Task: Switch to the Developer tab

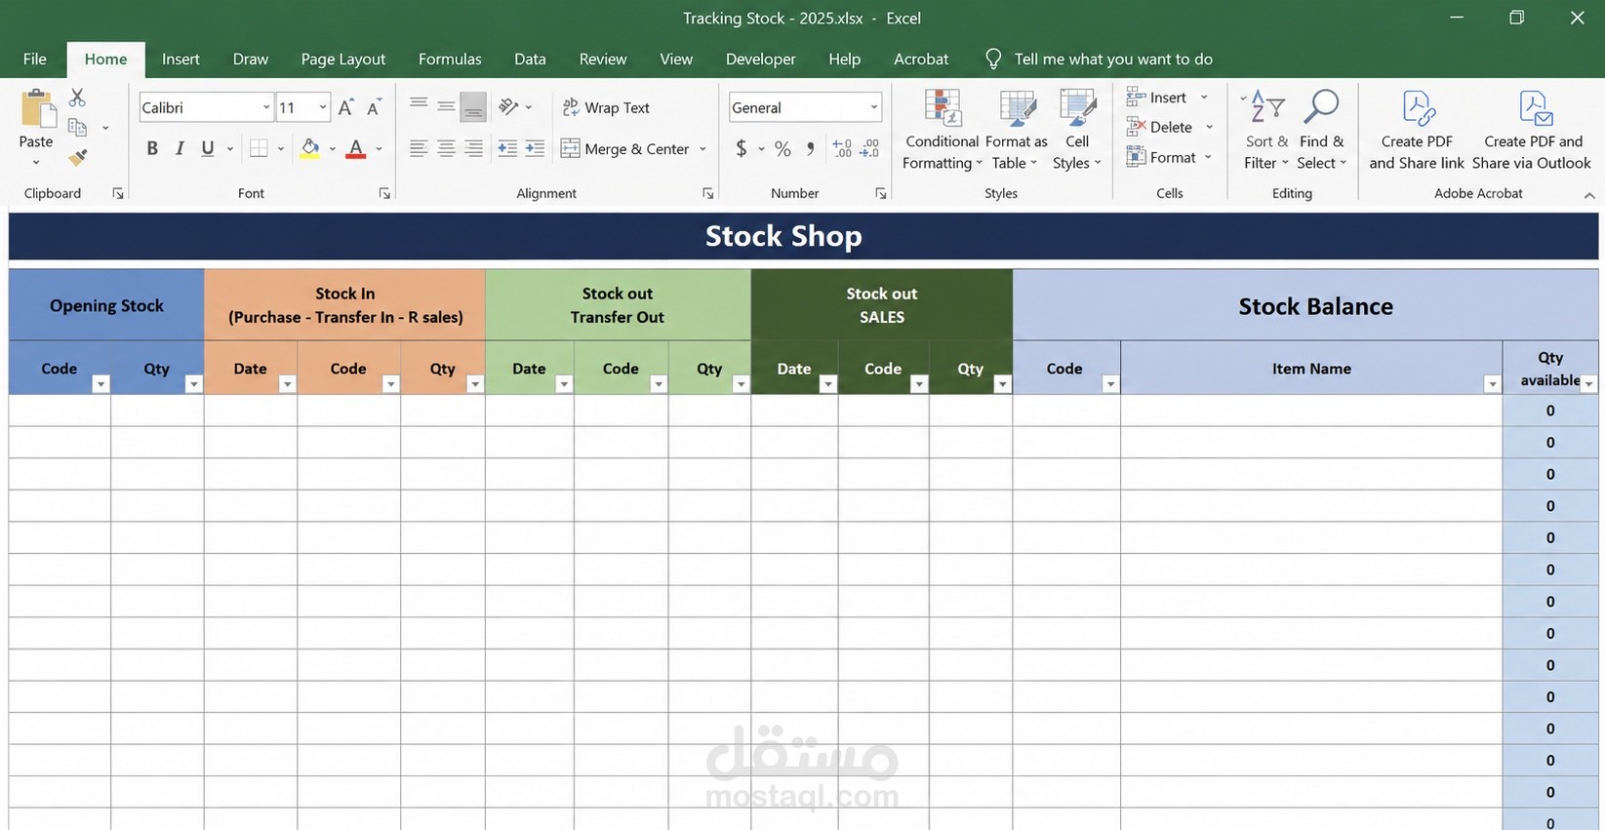Action: 760,59
